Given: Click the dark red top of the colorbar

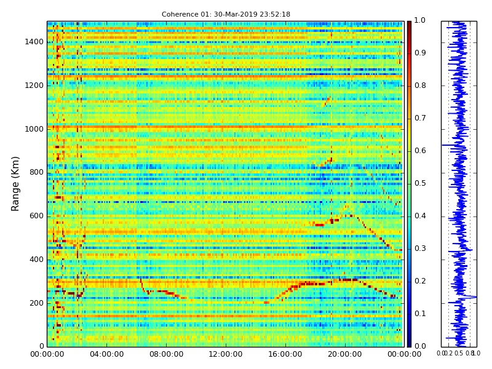Looking at the screenshot, I should [x=409, y=25].
